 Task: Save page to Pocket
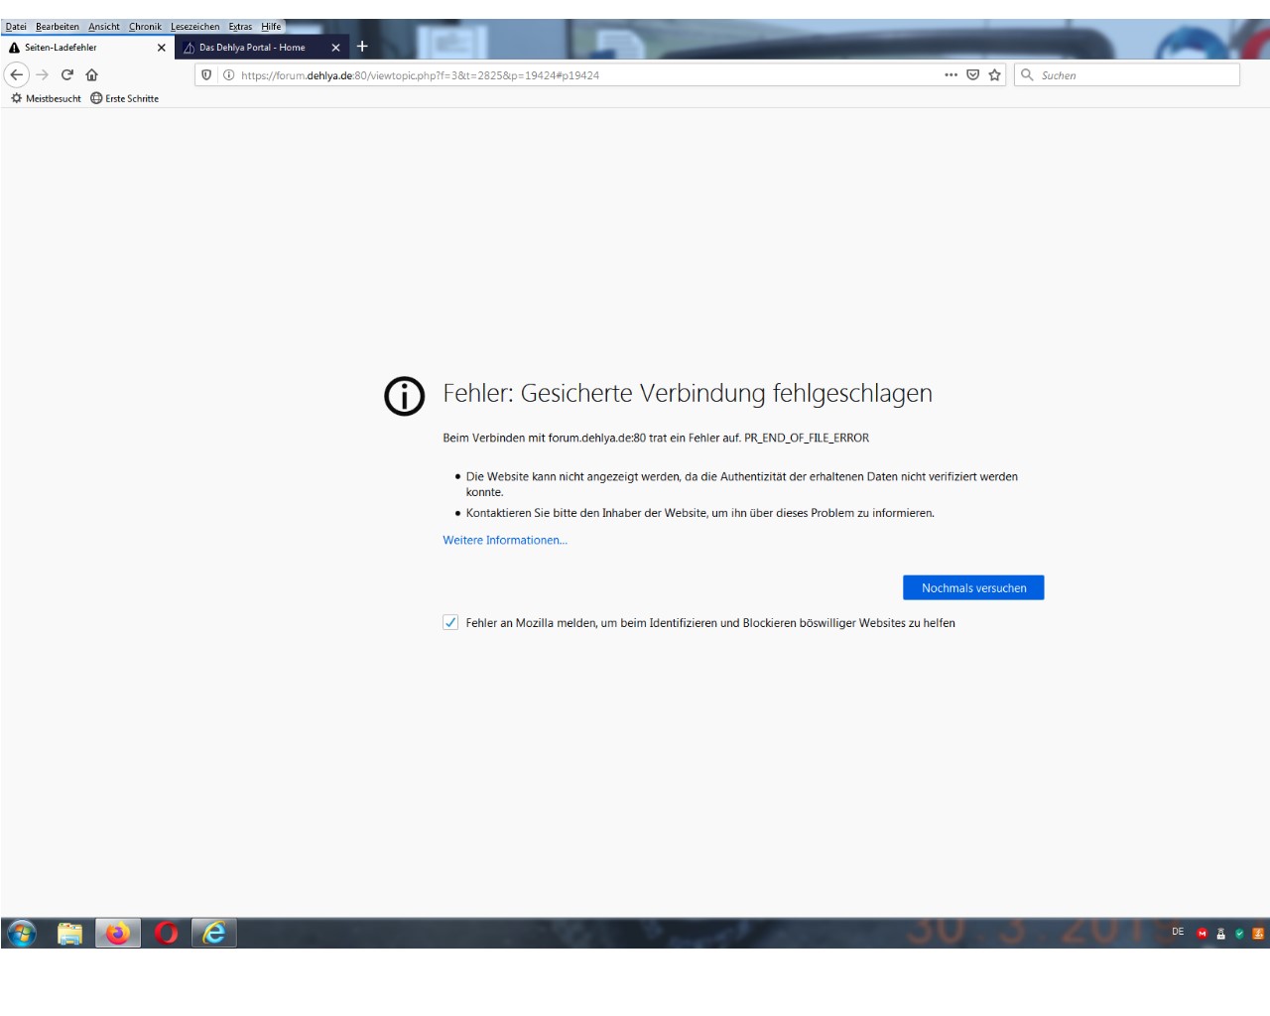[x=972, y=74]
